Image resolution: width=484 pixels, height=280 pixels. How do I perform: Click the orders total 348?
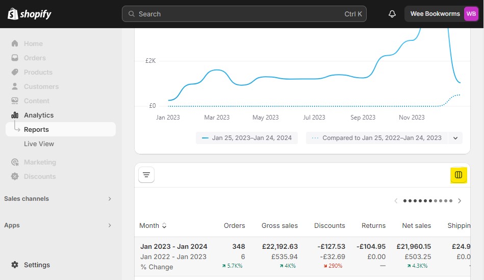(x=239, y=247)
